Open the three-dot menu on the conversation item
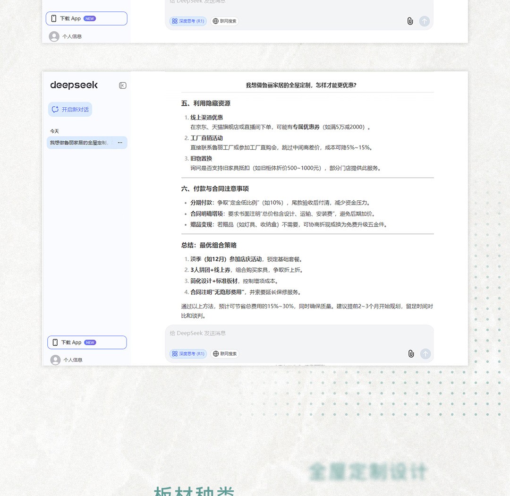Image resolution: width=510 pixels, height=496 pixels. click(x=120, y=143)
